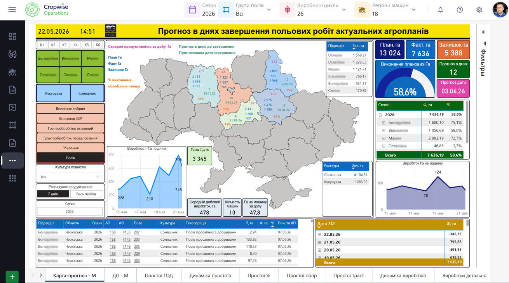Open Виробничі цикли dropdown

[x=344, y=10]
